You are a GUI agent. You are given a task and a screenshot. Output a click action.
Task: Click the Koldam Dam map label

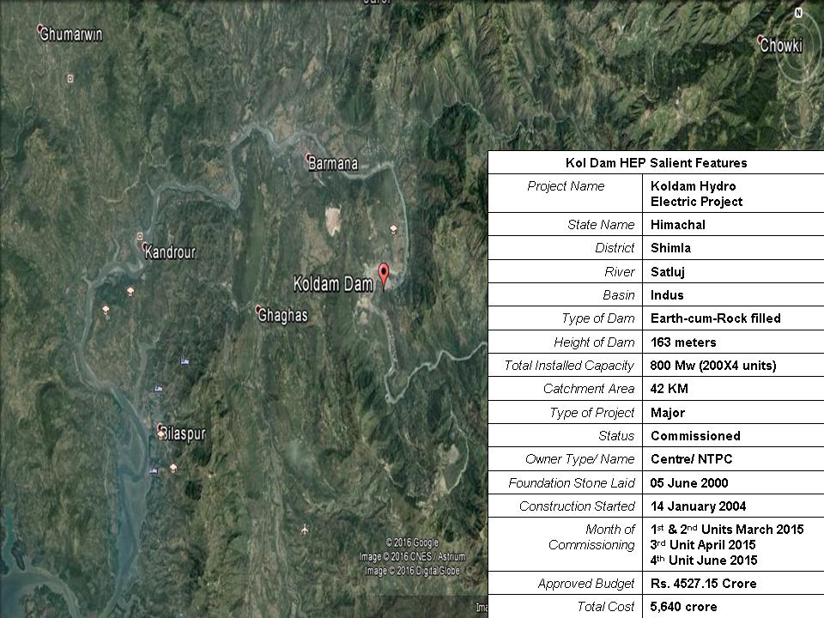[333, 283]
